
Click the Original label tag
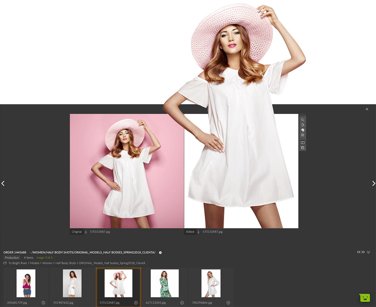click(x=77, y=232)
